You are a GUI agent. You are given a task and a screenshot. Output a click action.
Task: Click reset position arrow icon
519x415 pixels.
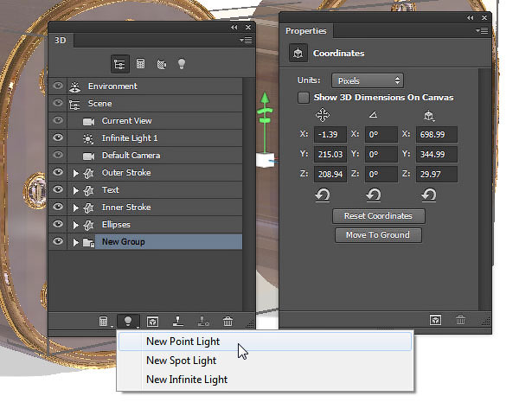[x=323, y=195]
